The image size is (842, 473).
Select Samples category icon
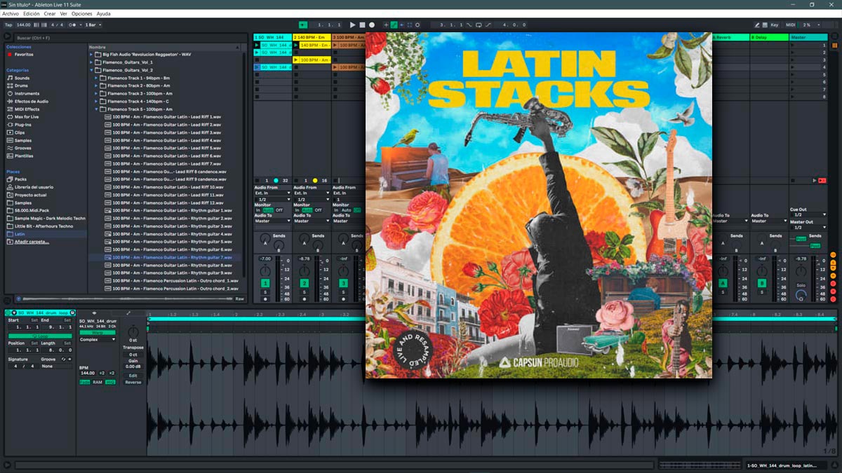9,140
